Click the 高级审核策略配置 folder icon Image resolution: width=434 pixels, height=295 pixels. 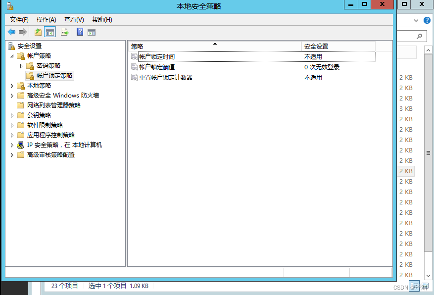[21, 155]
